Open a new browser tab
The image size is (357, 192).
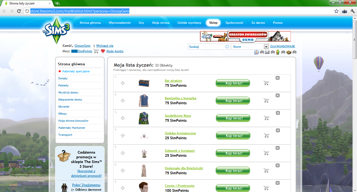click(57, 3)
